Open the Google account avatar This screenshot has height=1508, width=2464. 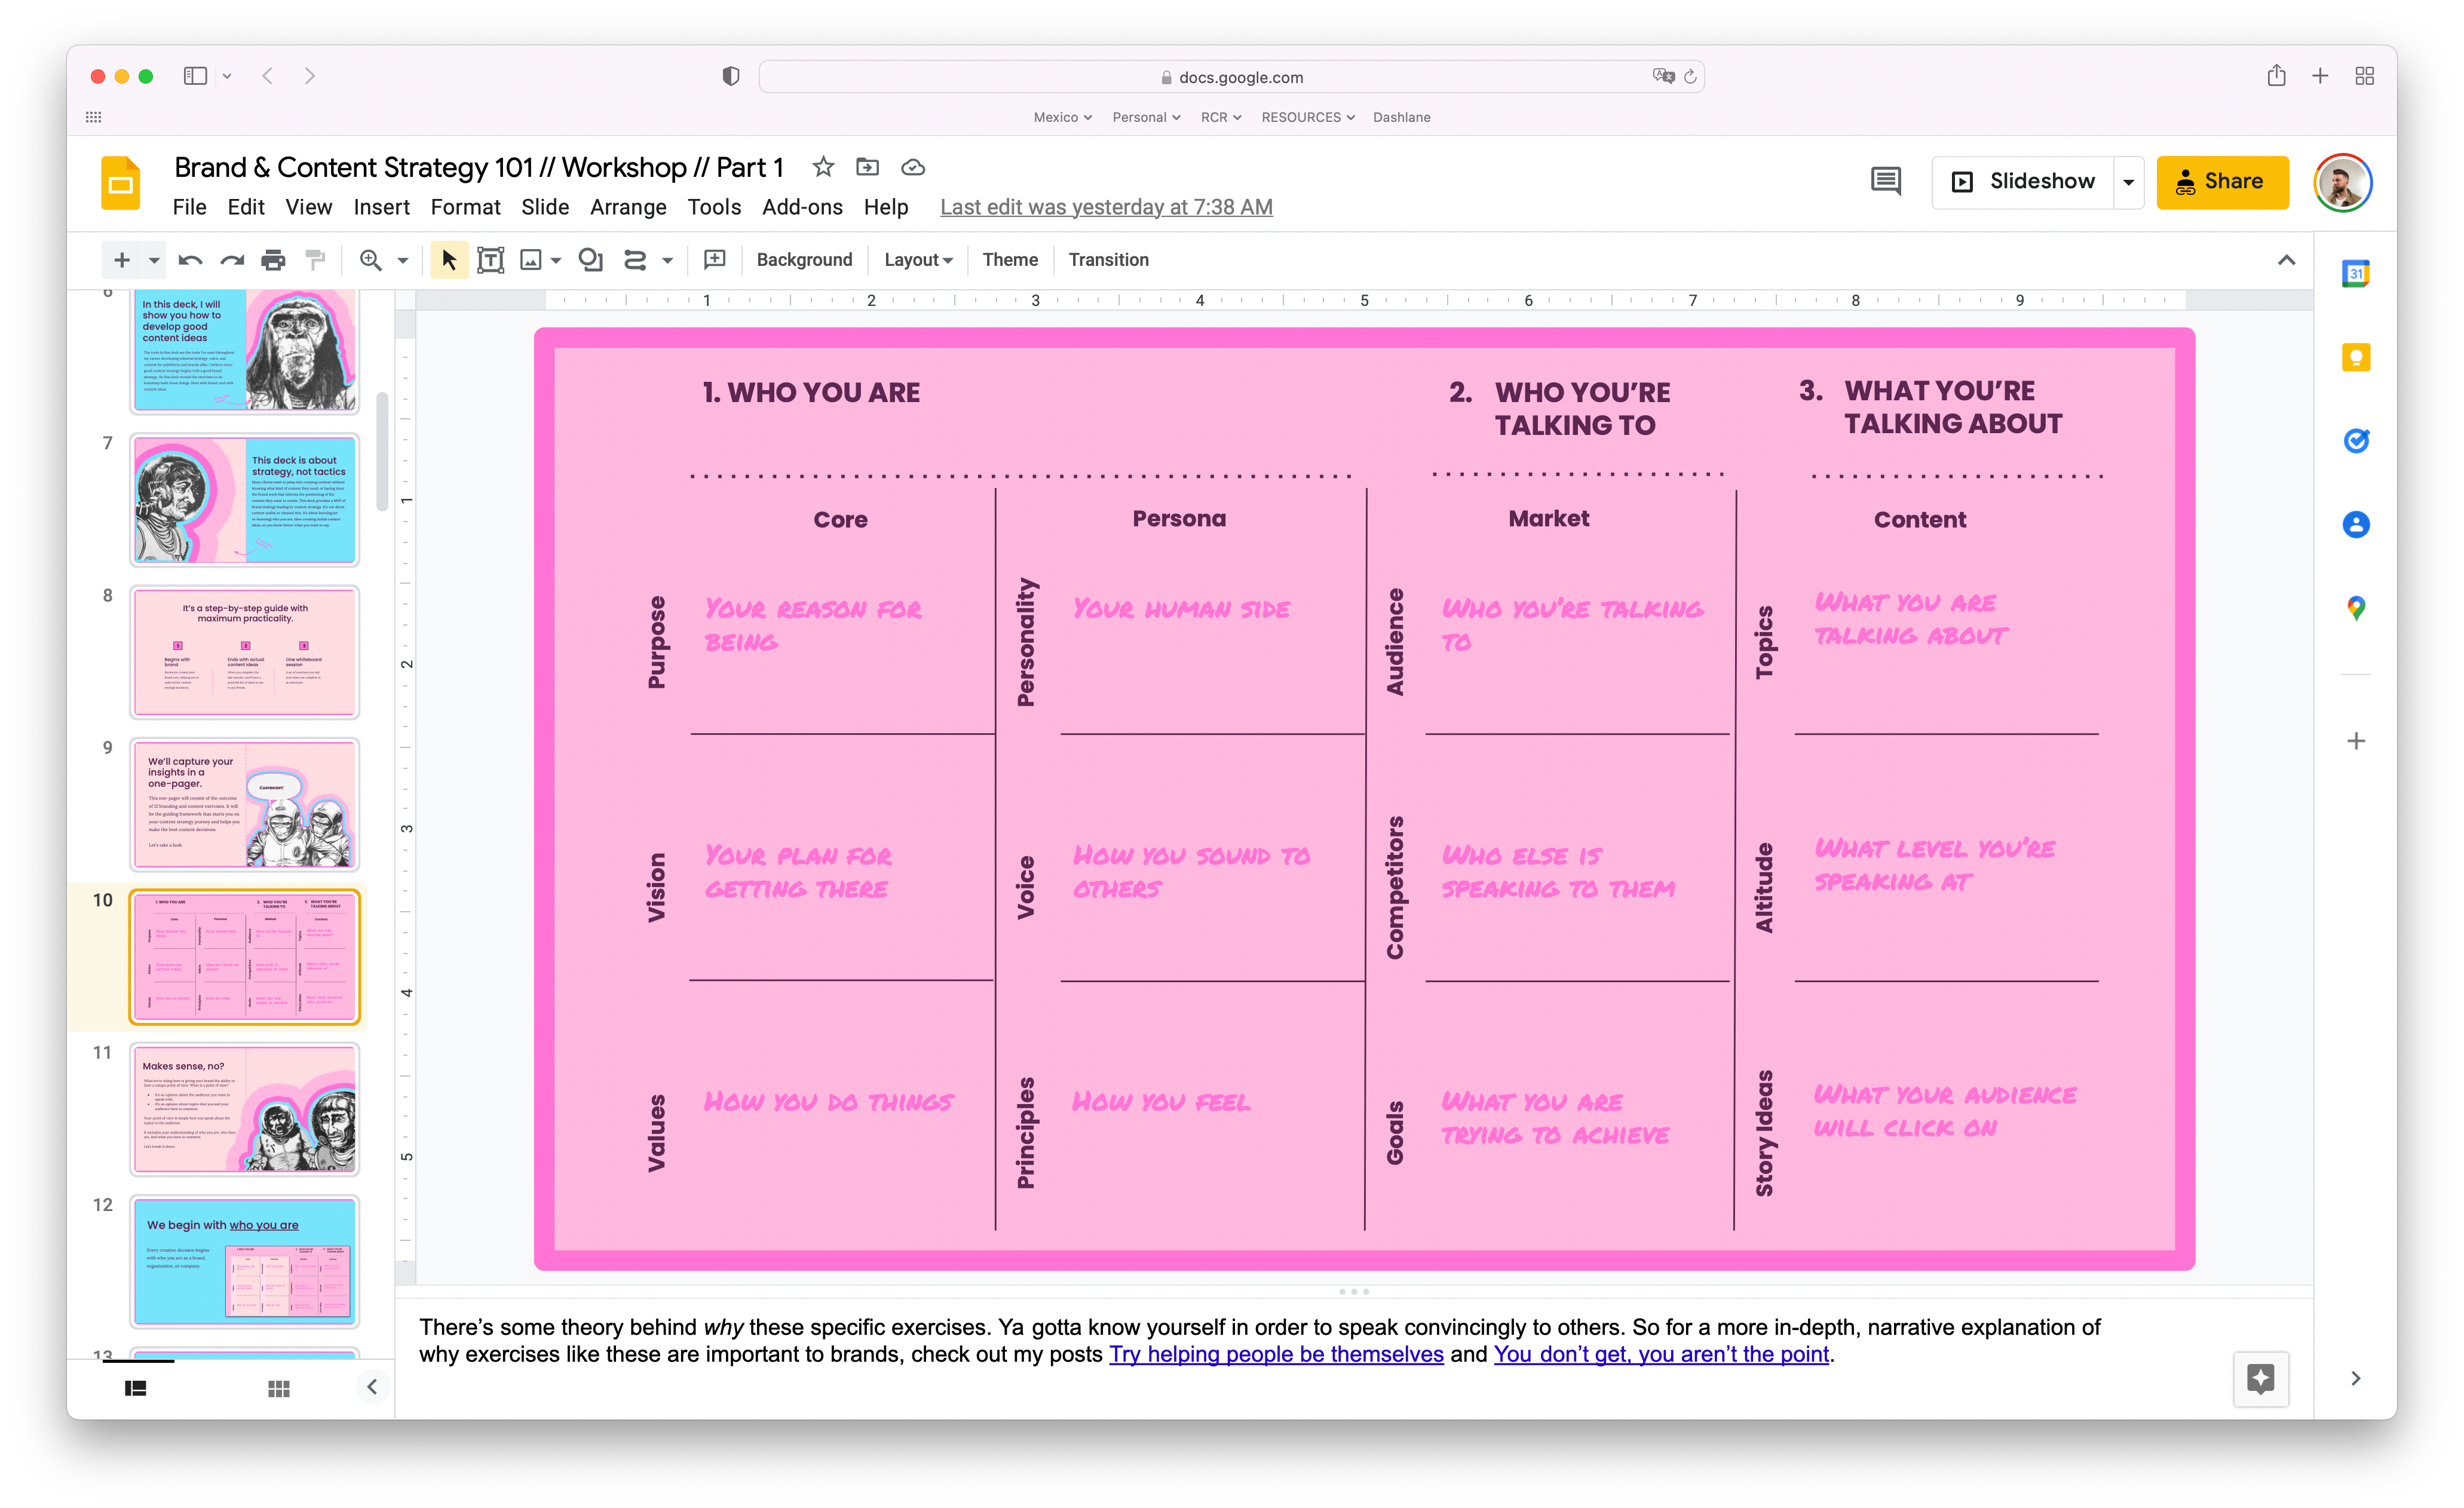[x=2342, y=183]
